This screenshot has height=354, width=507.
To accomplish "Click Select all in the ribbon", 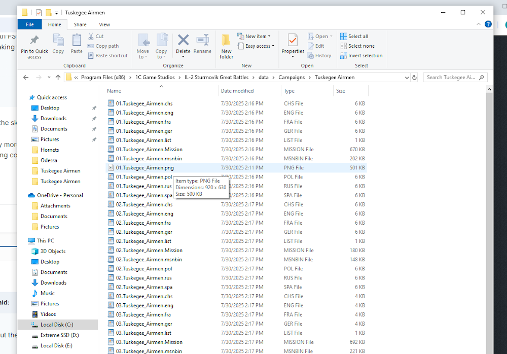I will click(354, 37).
